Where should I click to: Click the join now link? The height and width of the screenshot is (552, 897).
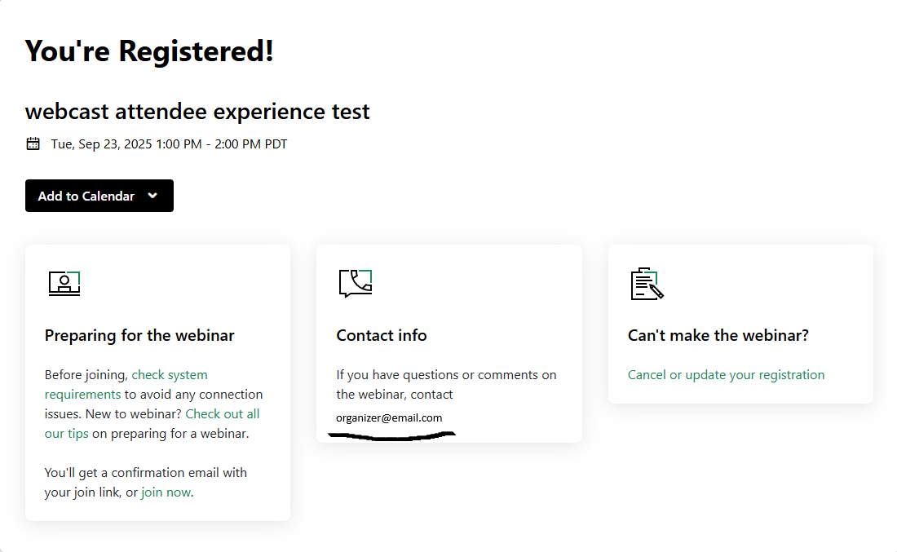[166, 492]
